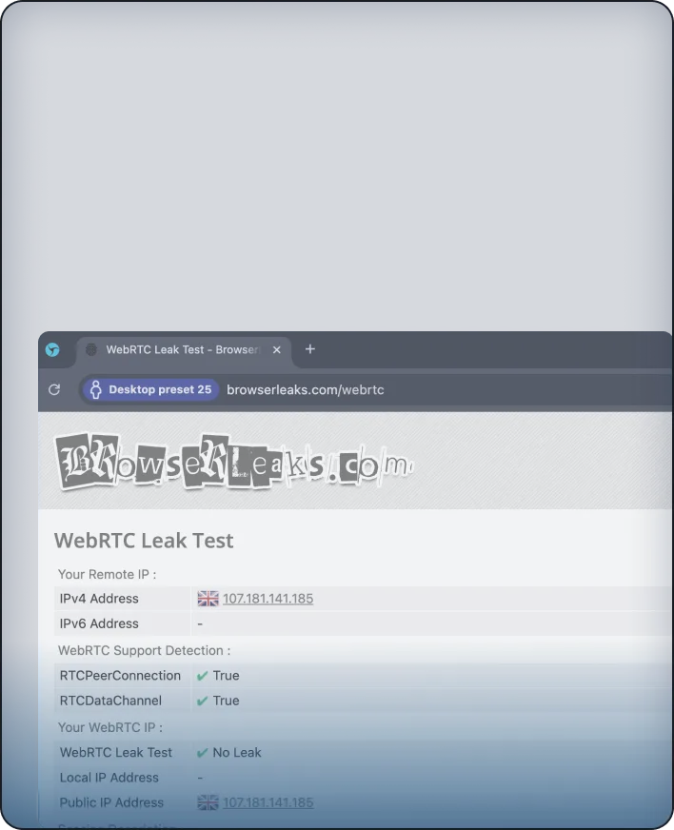Click the IPv6 Address row label
The width and height of the screenshot is (674, 830).
(x=99, y=623)
